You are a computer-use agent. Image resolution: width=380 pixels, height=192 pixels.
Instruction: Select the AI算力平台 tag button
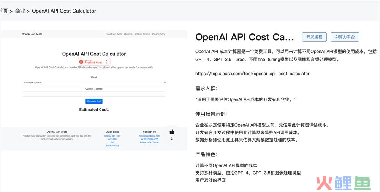(345, 37)
